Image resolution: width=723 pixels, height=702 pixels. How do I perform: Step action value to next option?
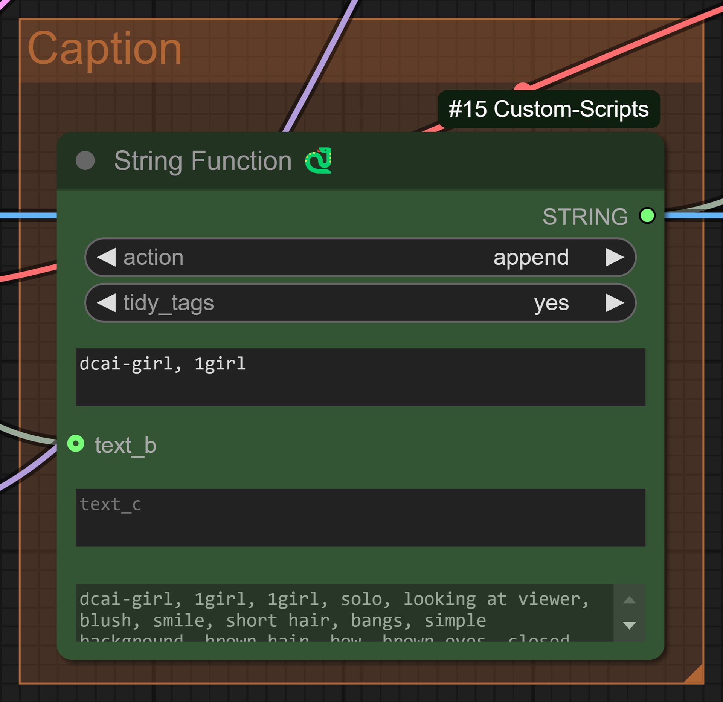615,258
